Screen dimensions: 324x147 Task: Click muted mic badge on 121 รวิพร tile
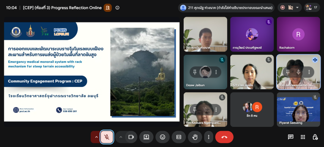(269, 60)
